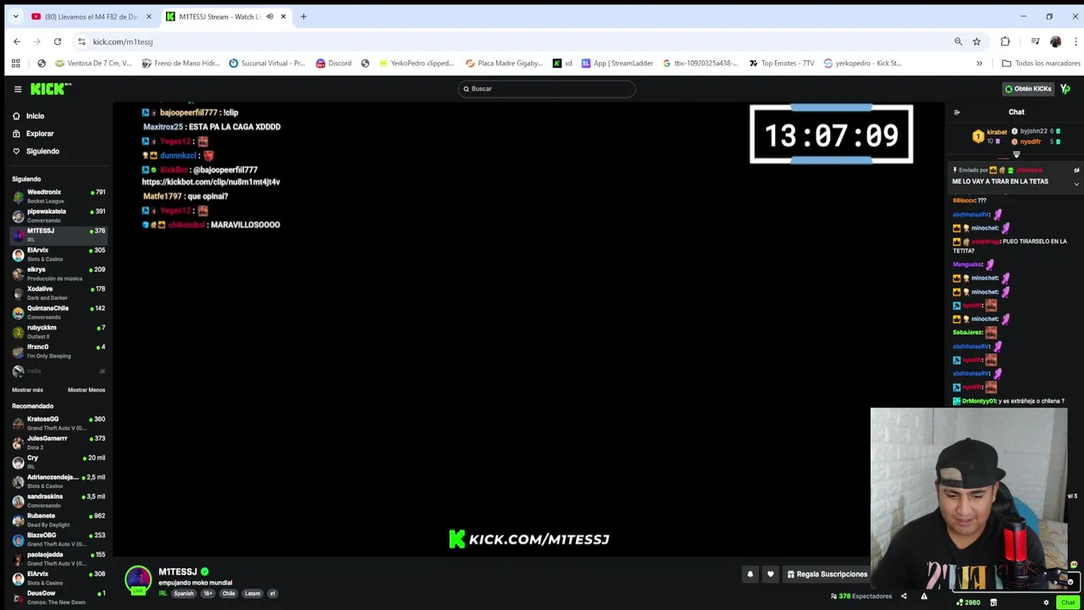Bookmark this page with star icon
The width and height of the screenshot is (1084, 610).
click(976, 42)
